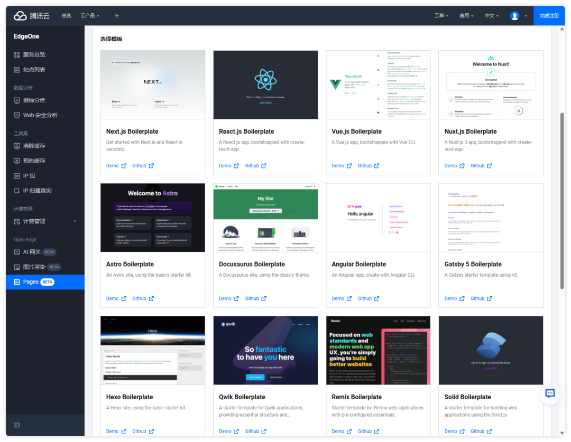571x442 pixels.
Task: Click external-link icon beside Next.js Demo
Action: [x=124, y=165]
